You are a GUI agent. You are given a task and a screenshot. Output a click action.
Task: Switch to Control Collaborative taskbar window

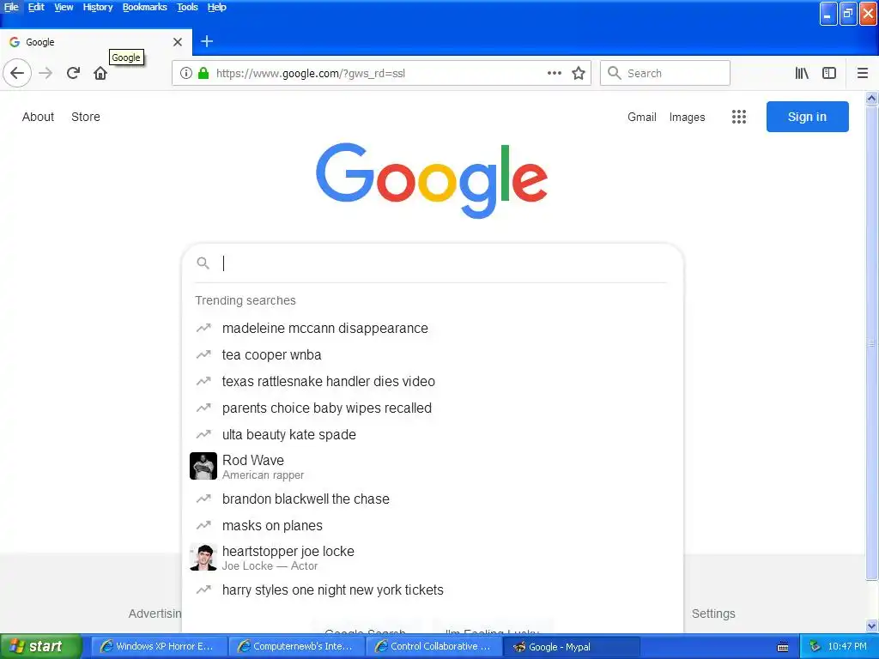click(433, 646)
